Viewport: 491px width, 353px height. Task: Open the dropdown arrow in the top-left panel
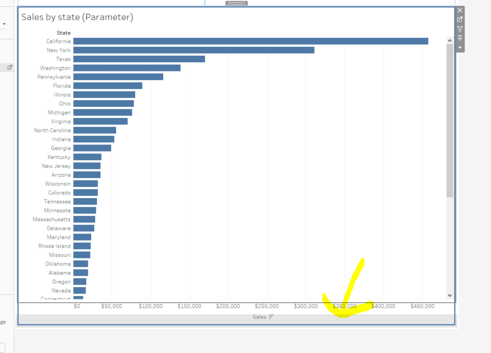(4, 23)
